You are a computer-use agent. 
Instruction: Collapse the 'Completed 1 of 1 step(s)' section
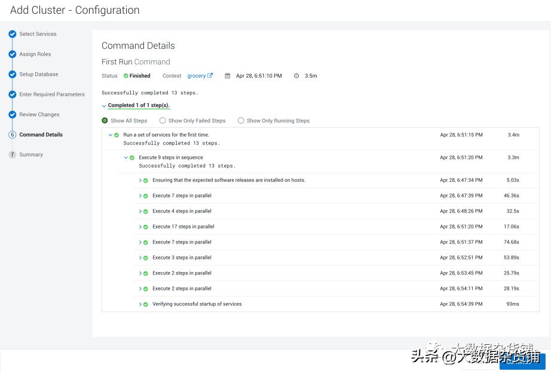click(x=105, y=106)
